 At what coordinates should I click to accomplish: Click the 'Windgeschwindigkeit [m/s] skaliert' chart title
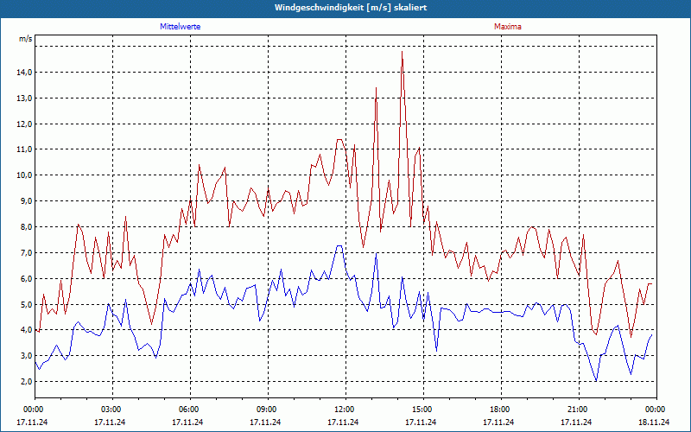click(351, 8)
